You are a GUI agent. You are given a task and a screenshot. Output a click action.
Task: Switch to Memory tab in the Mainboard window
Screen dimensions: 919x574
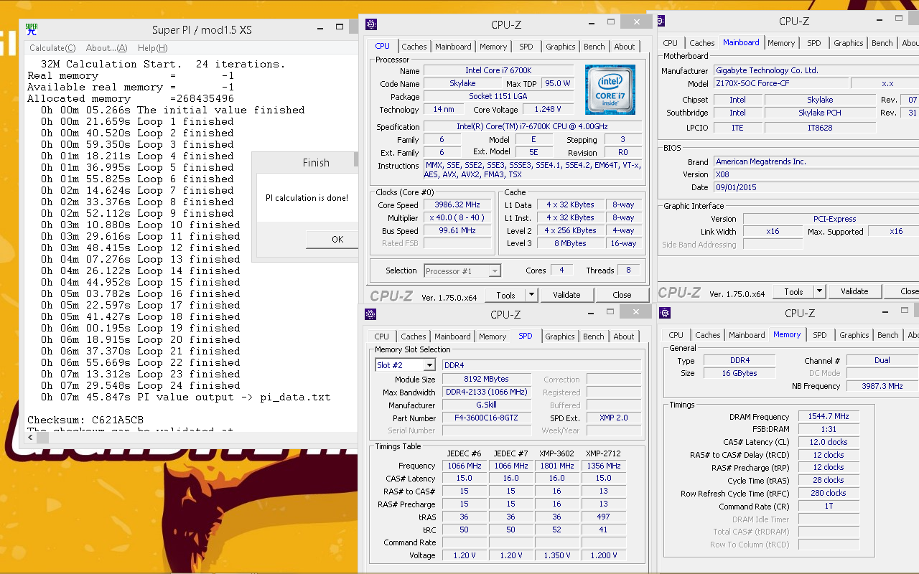tap(781, 43)
